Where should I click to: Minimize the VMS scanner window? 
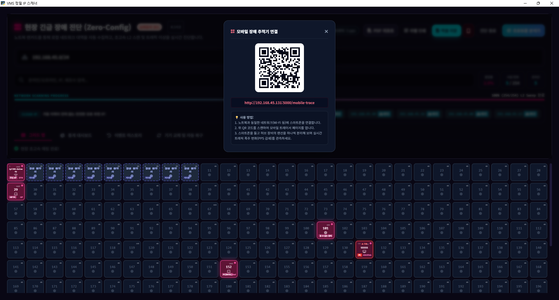click(525, 3)
